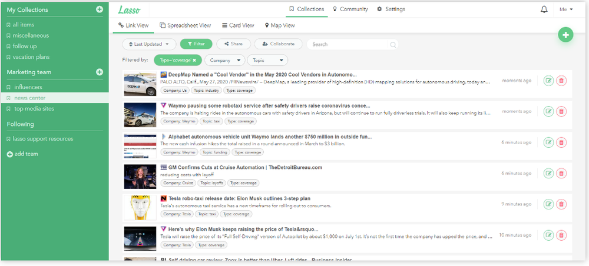
Task: Open the Me account dropdown
Action: pyautogui.click(x=565, y=9)
